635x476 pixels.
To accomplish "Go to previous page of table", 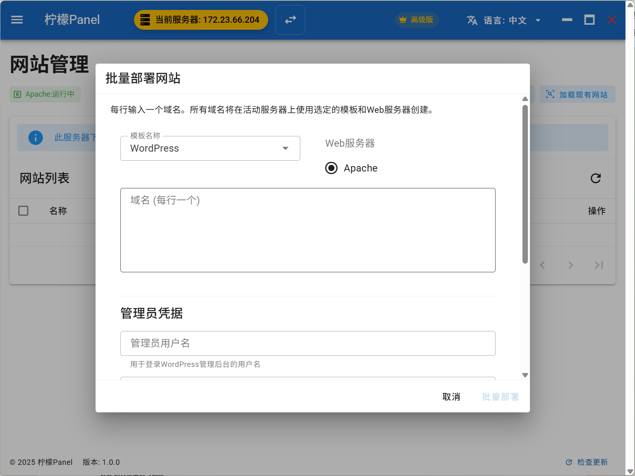I will pyautogui.click(x=542, y=265).
